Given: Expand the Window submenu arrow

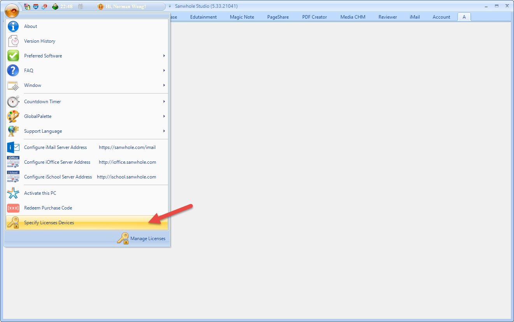Looking at the screenshot, I should (x=164, y=85).
